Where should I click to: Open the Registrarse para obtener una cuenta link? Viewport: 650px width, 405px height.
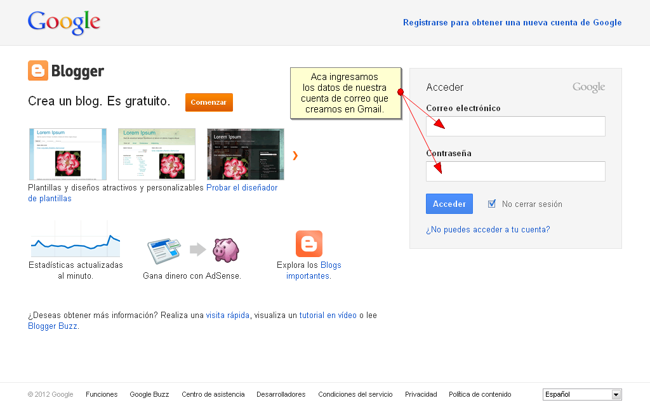pos(512,22)
